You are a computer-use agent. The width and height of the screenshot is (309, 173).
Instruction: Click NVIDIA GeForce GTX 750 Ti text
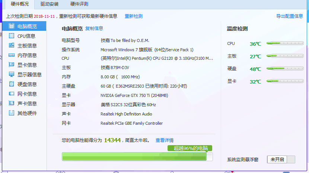[x=134, y=95]
